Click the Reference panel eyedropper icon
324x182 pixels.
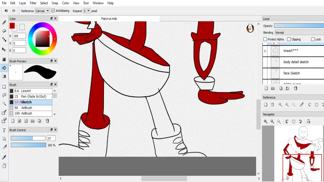coord(302,105)
